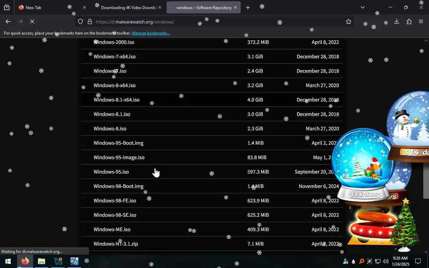Download Windows-ME.iso
The width and height of the screenshot is (429, 268).
pos(112,229)
